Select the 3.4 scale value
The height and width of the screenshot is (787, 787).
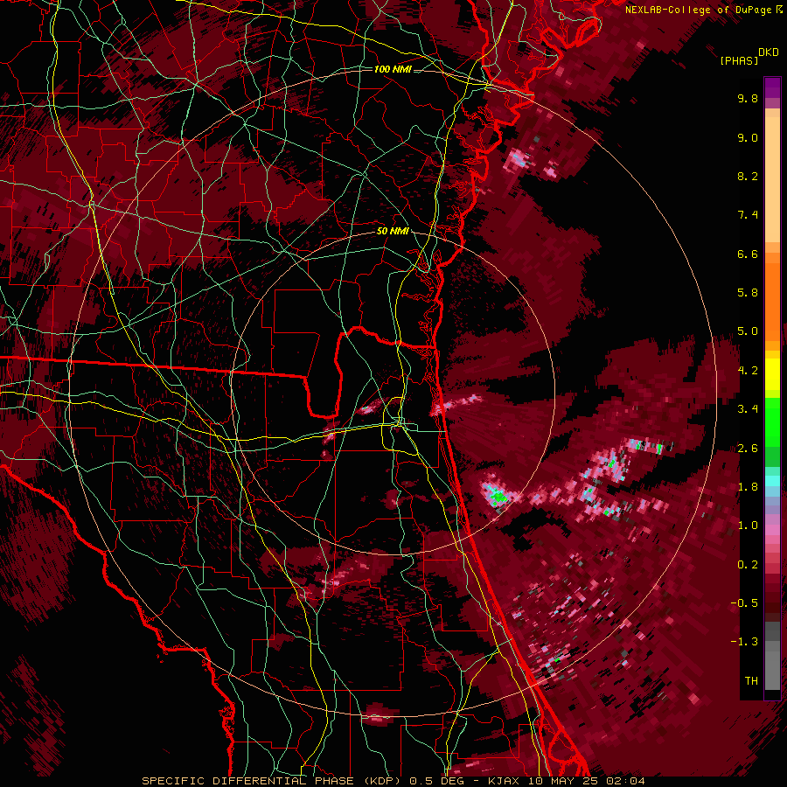coord(748,409)
